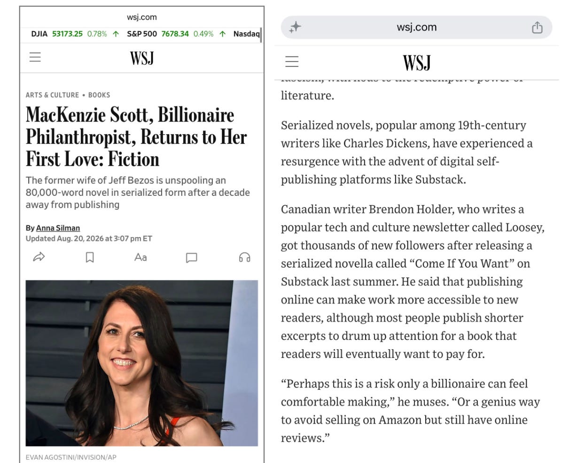Open hamburger menu on right screenshot

(x=292, y=62)
